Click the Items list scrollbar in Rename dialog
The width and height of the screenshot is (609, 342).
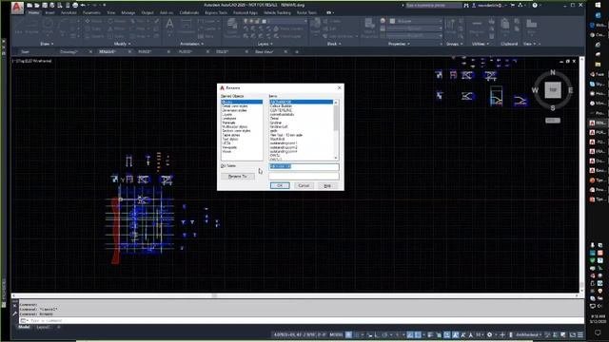coord(336,129)
